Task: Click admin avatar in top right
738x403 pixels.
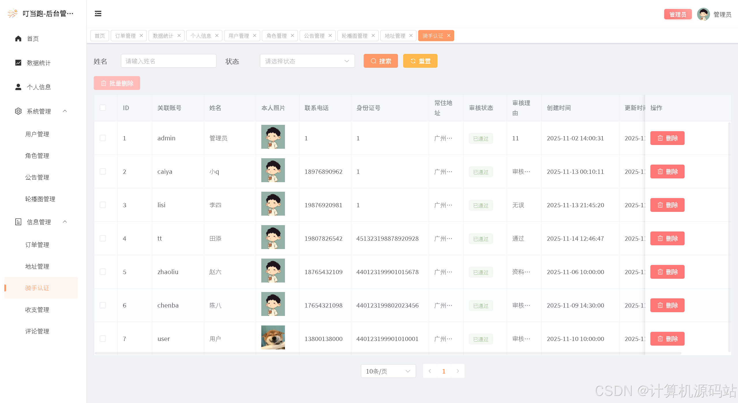Action: (x=703, y=14)
